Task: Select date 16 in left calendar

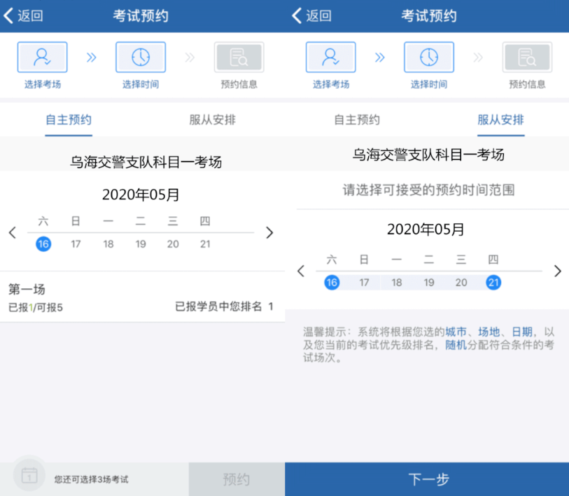Action: point(43,244)
